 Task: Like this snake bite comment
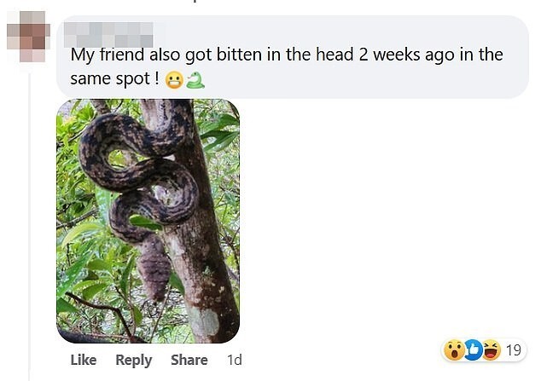point(84,360)
